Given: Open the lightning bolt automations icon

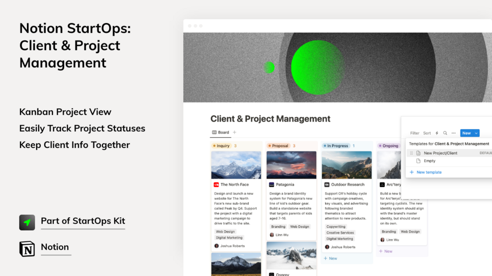Looking at the screenshot, I should (437, 133).
